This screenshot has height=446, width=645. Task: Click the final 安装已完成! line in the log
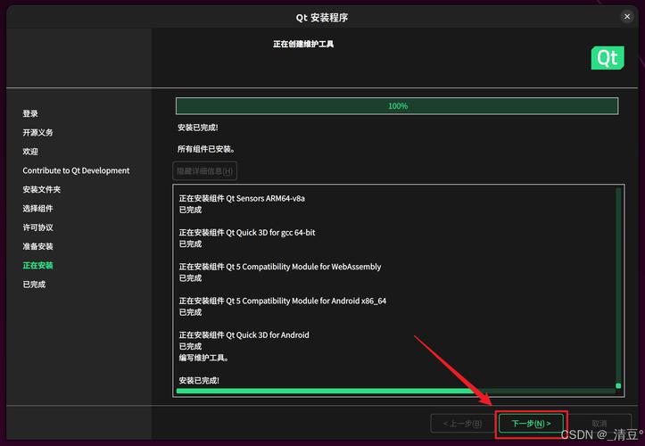click(199, 380)
